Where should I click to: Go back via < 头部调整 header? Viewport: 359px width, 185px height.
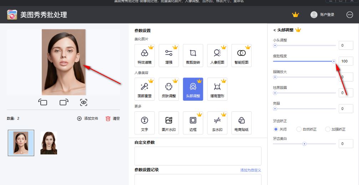tap(283, 30)
